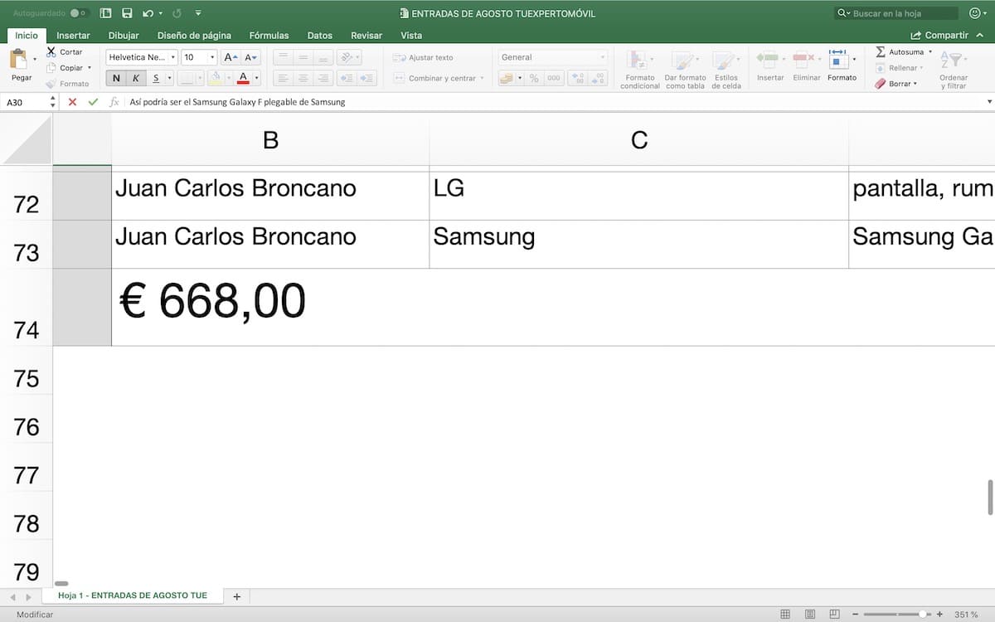Click the zoom slider in status bar
Viewport: 995px width, 622px height.
[923, 615]
